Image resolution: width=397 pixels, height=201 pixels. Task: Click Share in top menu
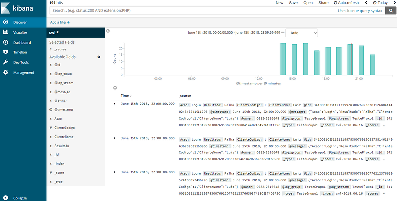(x=324, y=3)
